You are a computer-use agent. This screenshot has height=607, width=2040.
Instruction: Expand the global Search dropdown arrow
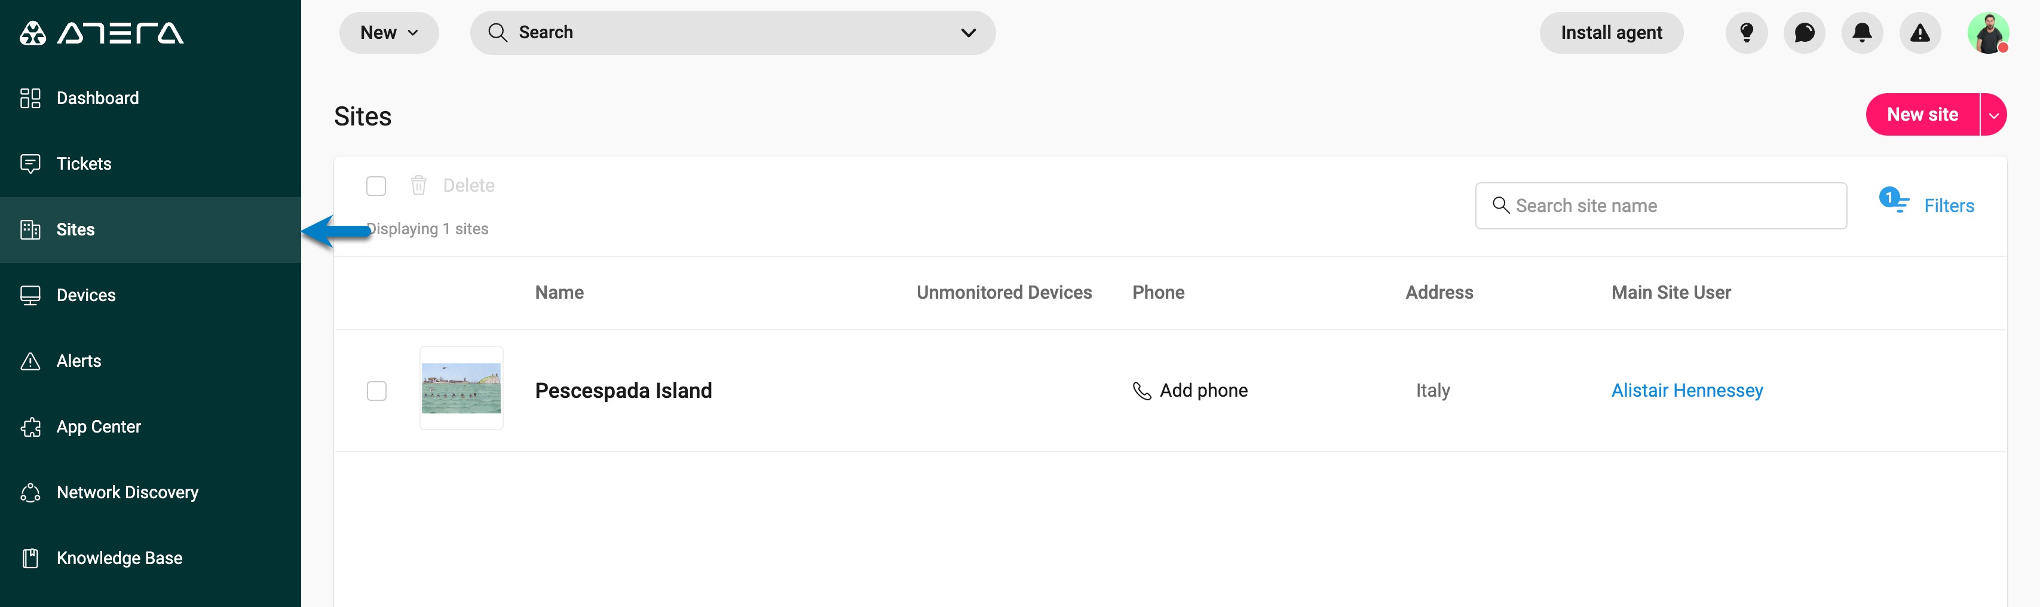pos(968,32)
